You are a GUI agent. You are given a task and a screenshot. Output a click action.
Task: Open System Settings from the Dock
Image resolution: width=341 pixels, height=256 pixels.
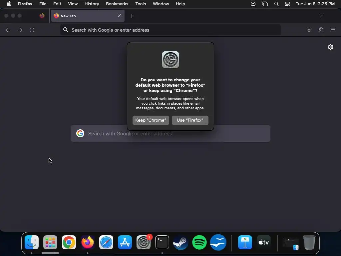(x=144, y=242)
